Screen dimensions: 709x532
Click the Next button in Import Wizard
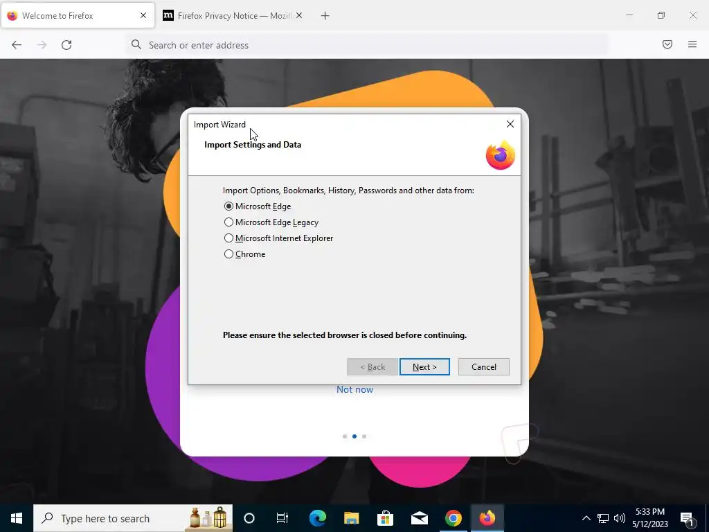[424, 367]
